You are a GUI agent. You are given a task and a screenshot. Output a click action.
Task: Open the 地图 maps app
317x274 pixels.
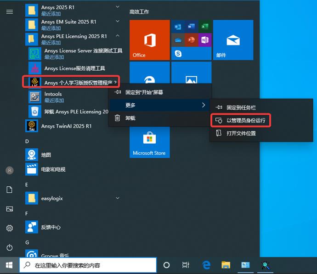click(x=73, y=155)
